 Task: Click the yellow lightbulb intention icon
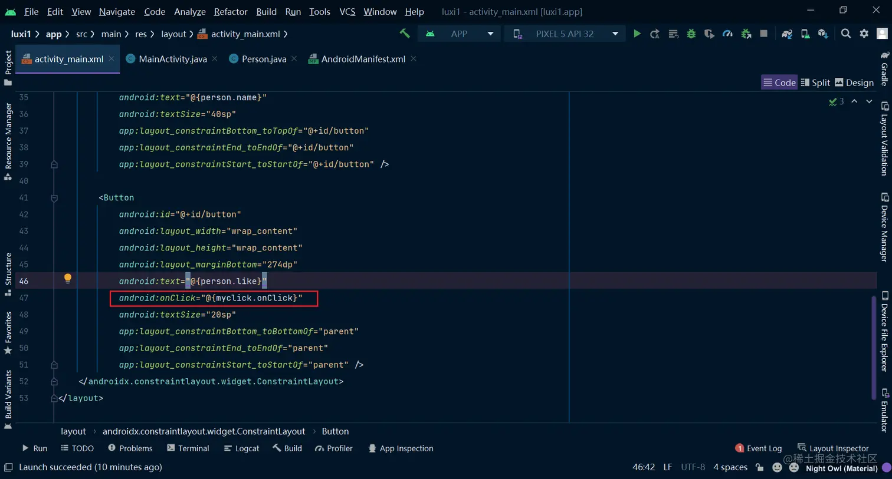click(68, 278)
